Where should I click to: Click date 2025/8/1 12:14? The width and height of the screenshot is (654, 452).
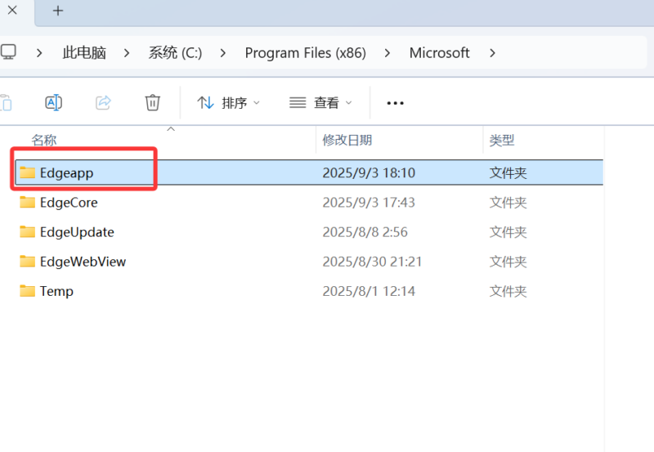(369, 292)
